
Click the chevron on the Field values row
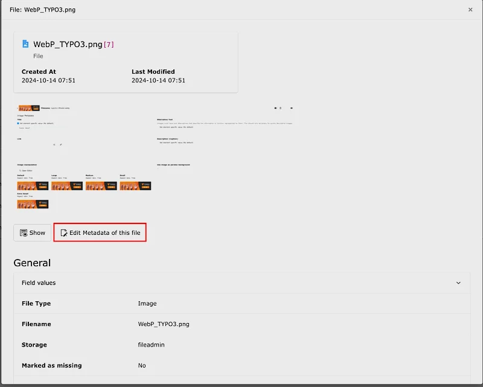click(x=458, y=283)
